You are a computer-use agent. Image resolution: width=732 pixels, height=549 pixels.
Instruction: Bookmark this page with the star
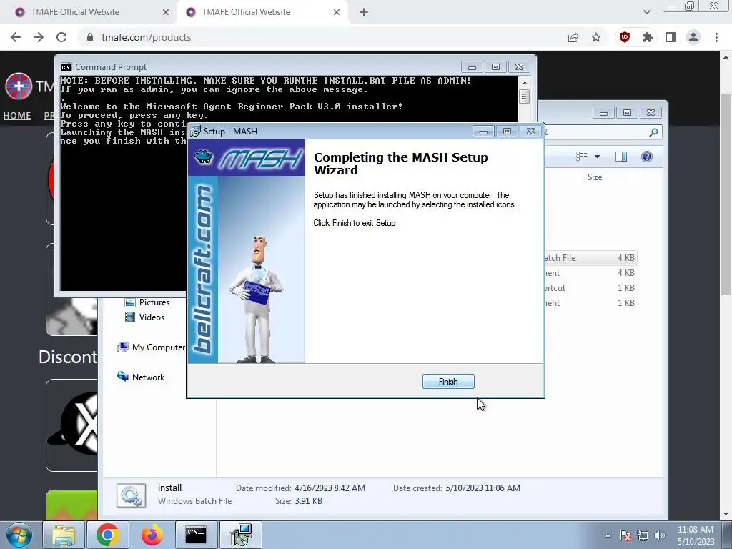coord(596,37)
